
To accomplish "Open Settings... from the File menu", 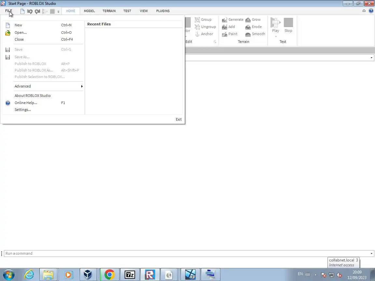I will [43, 110].
